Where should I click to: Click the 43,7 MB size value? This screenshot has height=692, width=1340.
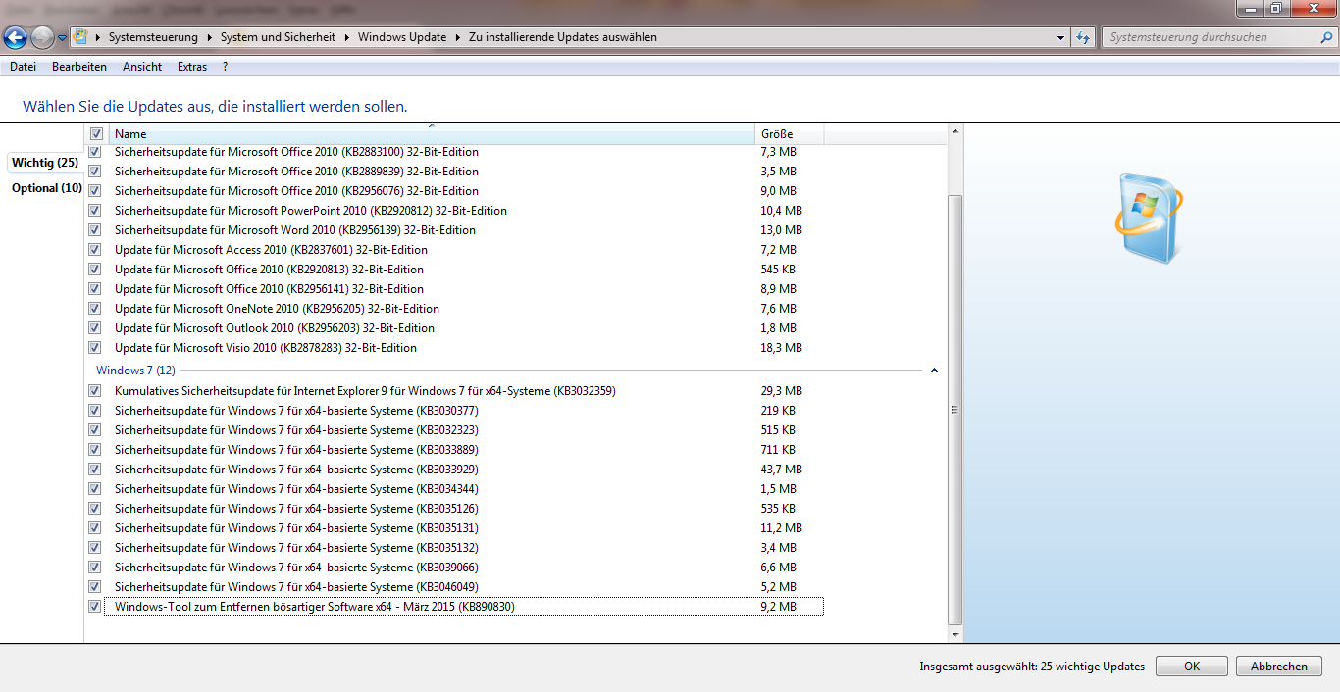[781, 470]
